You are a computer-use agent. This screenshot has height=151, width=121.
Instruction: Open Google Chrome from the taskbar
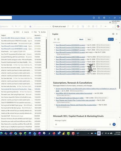pos(20,133)
